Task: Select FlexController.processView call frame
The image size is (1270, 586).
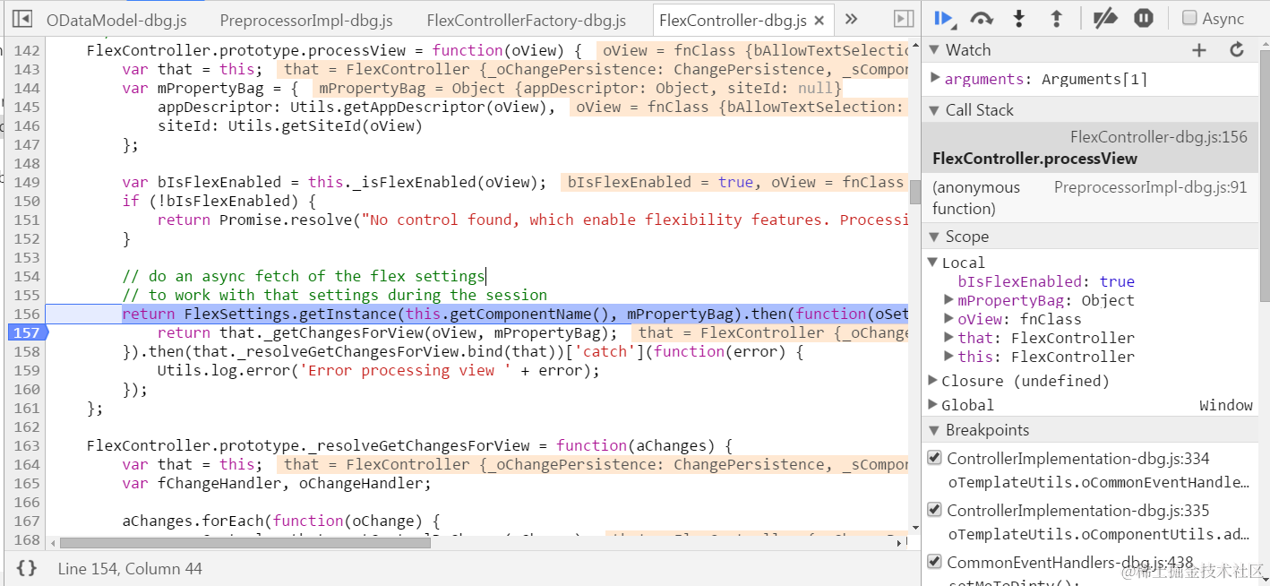Action: tap(1090, 148)
